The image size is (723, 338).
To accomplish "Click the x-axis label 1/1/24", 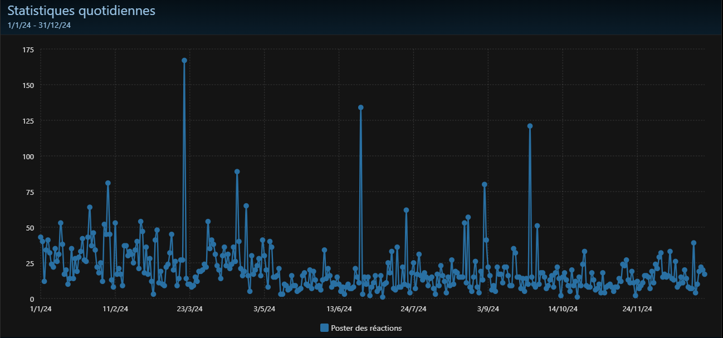I will pos(40,309).
